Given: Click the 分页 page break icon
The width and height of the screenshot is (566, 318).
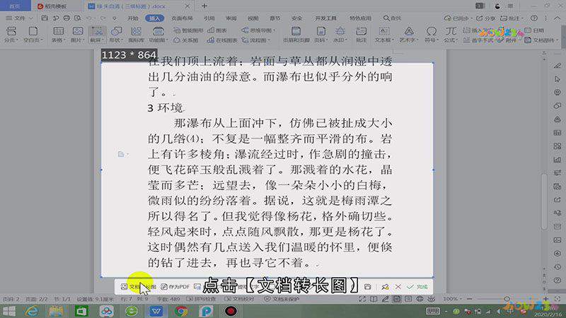Looking at the screenshot, I should (11, 35).
